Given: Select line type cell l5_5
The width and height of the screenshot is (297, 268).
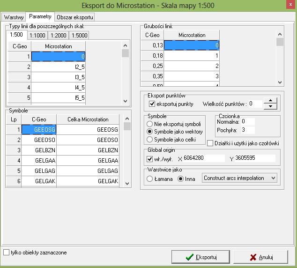Looking at the screenshot, I should 59,98.
